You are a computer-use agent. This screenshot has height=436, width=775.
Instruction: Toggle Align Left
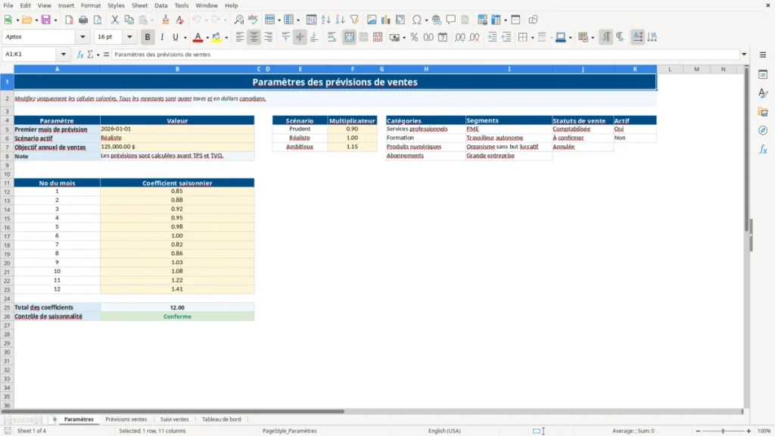pyautogui.click(x=240, y=37)
